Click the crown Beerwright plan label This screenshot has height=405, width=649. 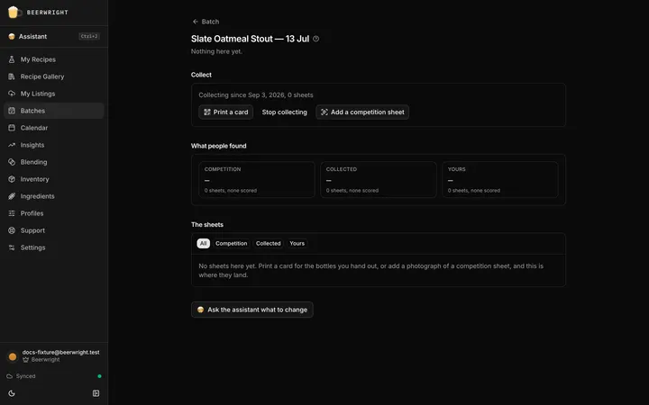(41, 360)
